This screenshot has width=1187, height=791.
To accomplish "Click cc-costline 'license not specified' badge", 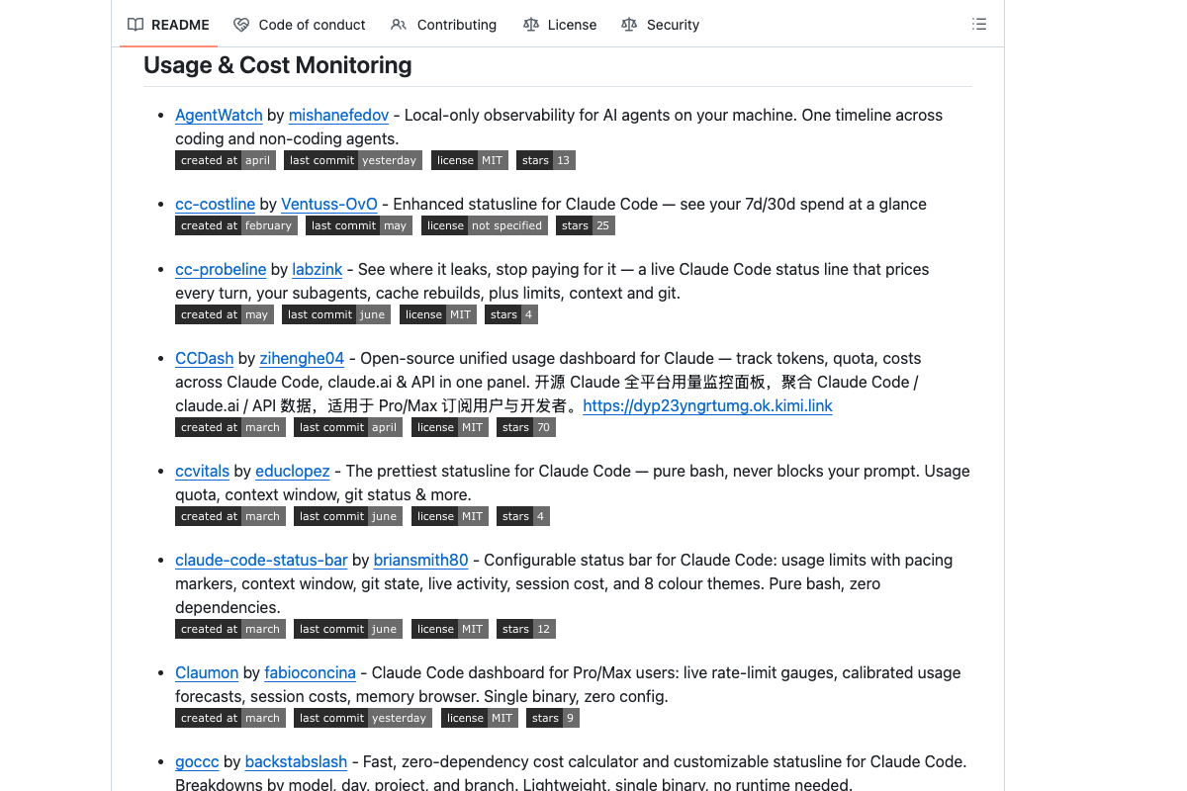I will tap(485, 225).
